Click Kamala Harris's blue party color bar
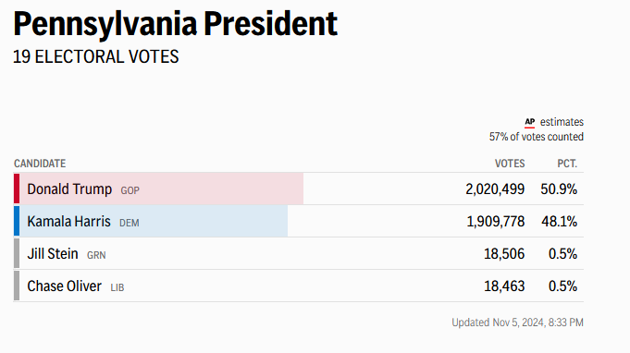Image resolution: width=630 pixels, height=353 pixels. click(17, 221)
